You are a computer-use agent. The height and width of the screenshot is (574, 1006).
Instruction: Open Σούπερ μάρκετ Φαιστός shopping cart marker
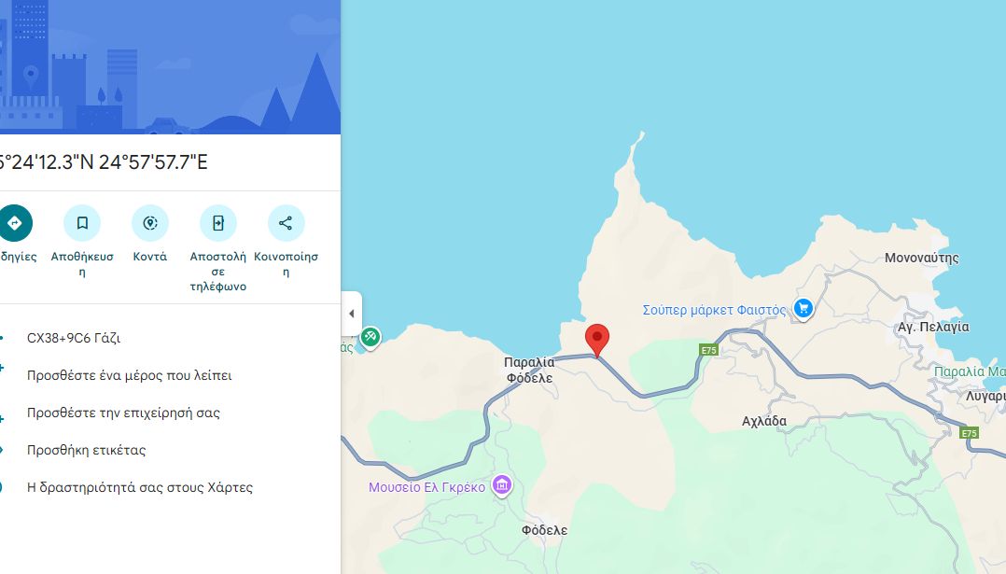pyautogui.click(x=803, y=309)
